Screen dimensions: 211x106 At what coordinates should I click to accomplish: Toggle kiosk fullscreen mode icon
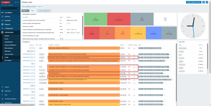[207, 2]
